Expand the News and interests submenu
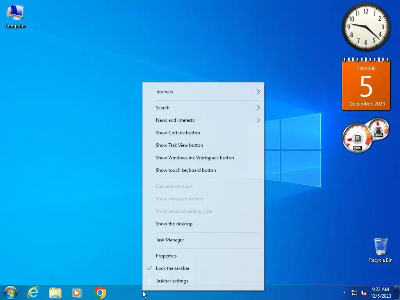400x300 pixels. 203,120
